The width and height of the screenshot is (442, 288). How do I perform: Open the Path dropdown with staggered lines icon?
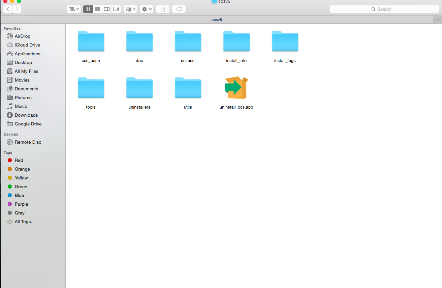pos(74,9)
